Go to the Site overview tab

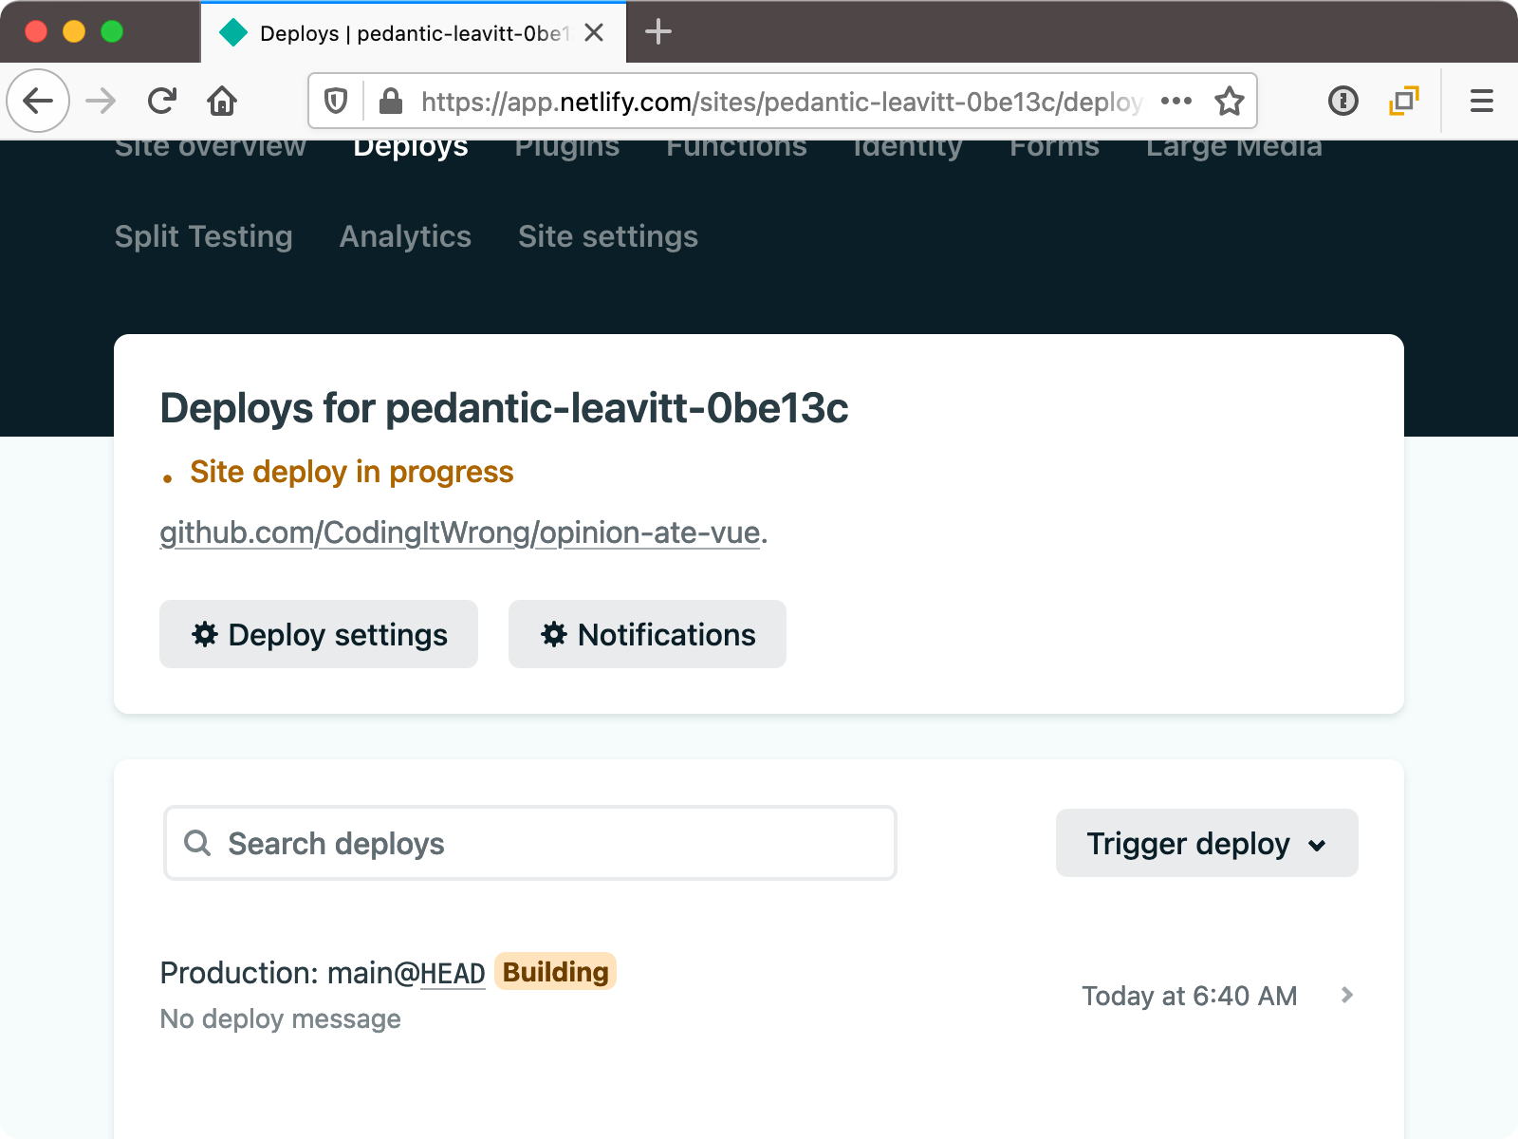pyautogui.click(x=211, y=147)
